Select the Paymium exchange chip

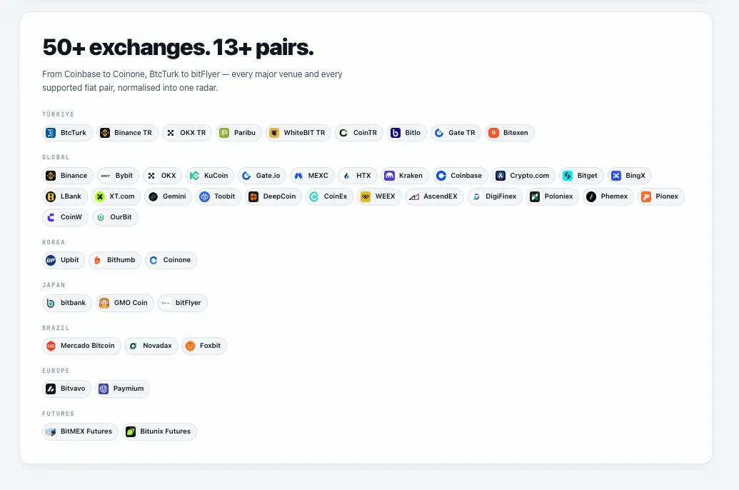(x=123, y=389)
